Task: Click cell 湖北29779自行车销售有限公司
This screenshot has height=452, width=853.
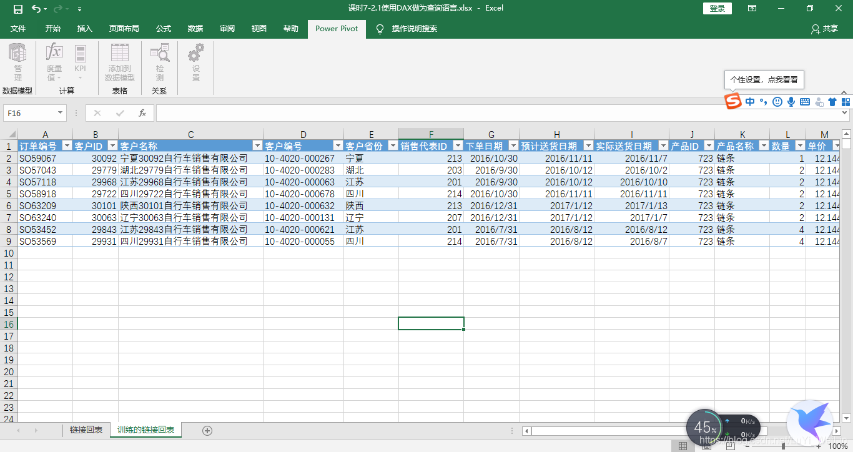Action: click(190, 170)
